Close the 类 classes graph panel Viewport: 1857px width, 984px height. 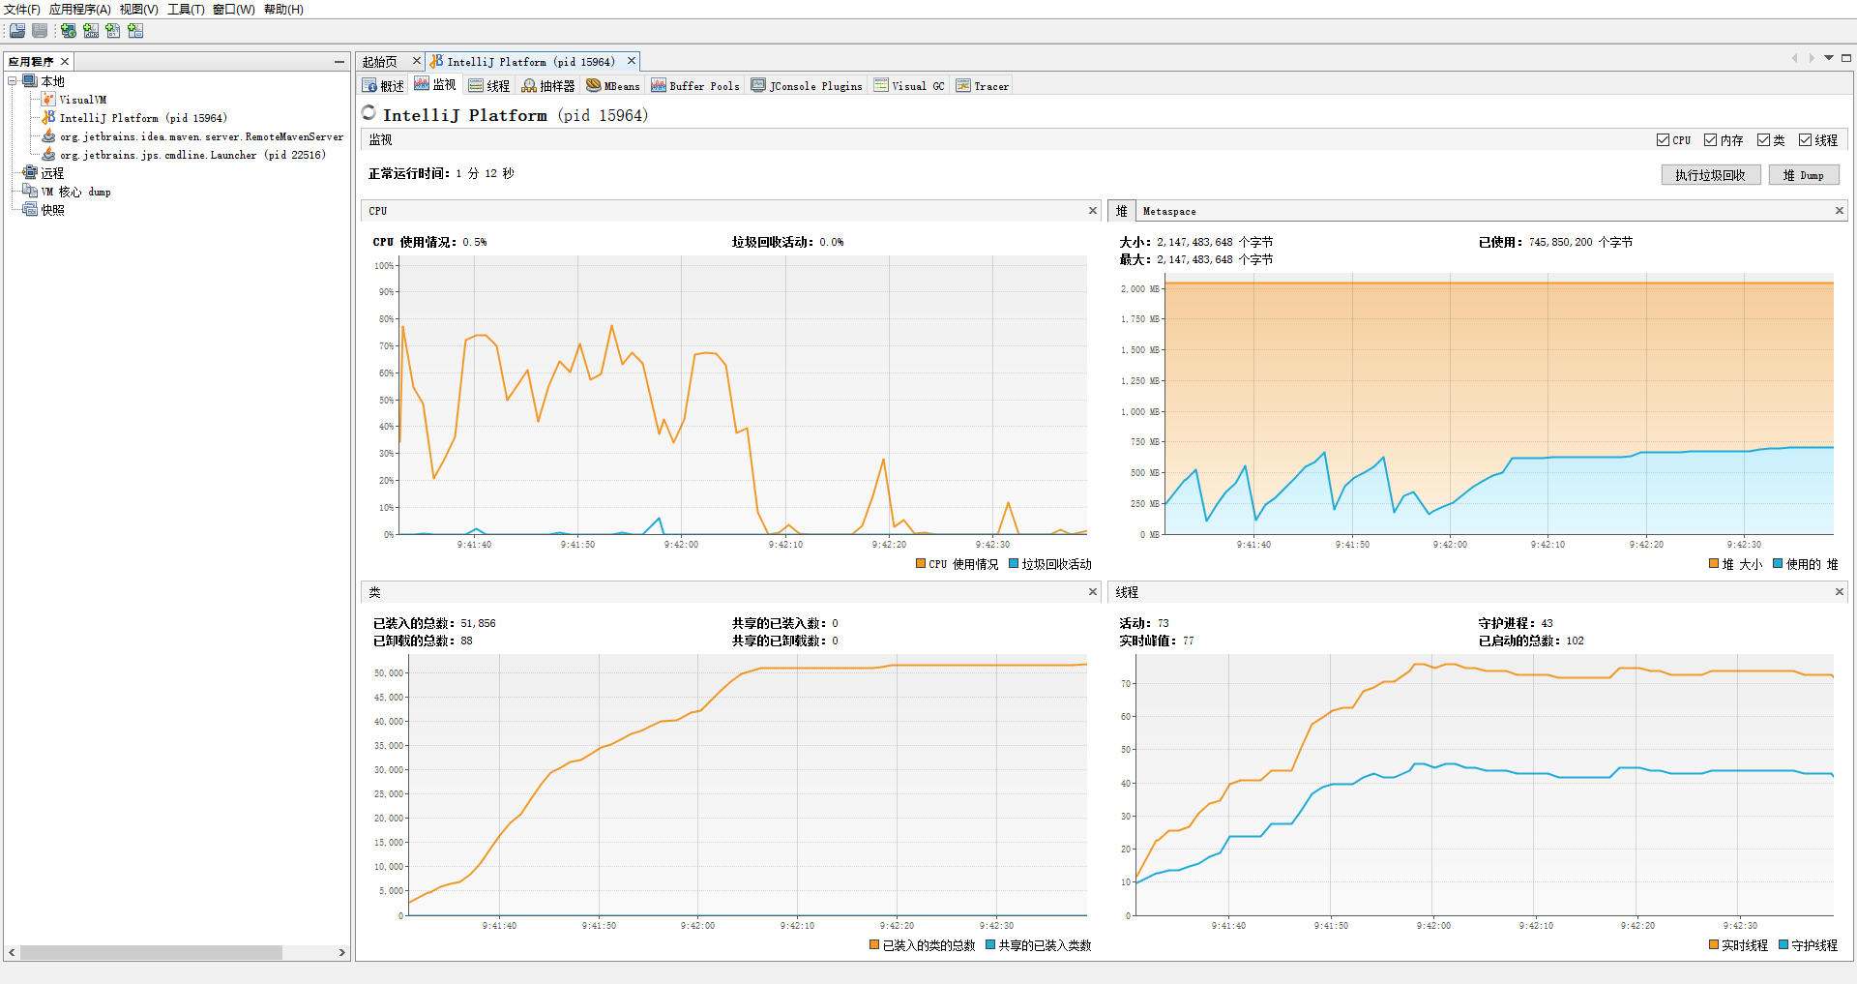tap(1093, 592)
